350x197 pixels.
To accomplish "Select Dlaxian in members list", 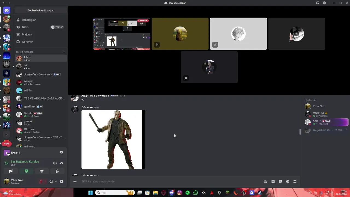I will click(x=326, y=114).
